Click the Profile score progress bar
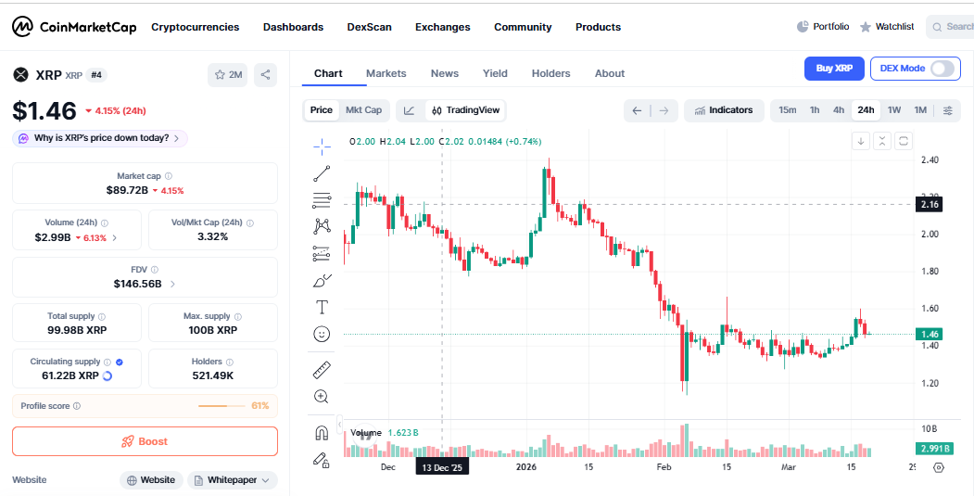The width and height of the screenshot is (974, 496). pos(221,406)
